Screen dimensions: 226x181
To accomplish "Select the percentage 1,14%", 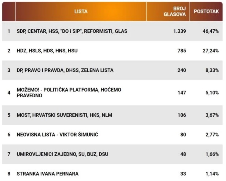I will [212, 174].
